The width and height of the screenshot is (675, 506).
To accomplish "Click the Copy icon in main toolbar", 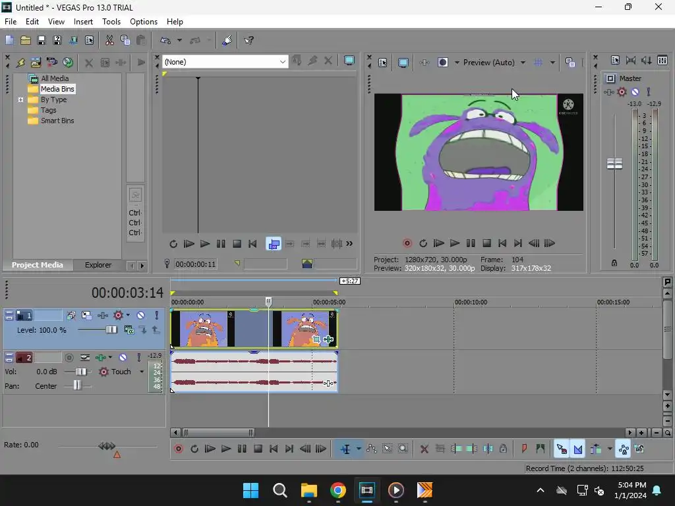I will point(125,40).
